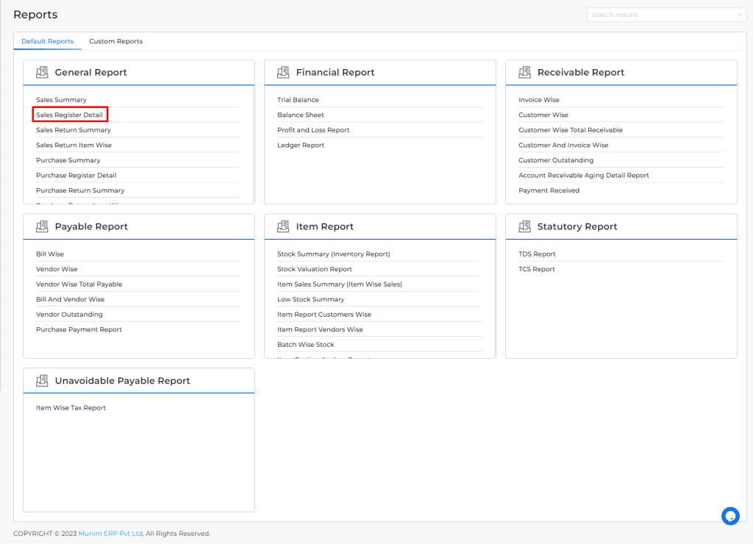
Task: Open Item Sales Summary (Item Wise Sales)
Action: pyautogui.click(x=340, y=284)
